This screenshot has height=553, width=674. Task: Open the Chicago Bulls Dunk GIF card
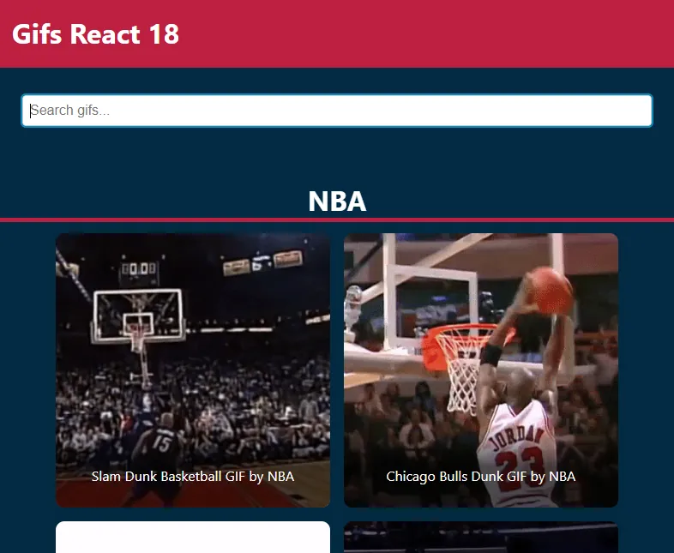[481, 370]
